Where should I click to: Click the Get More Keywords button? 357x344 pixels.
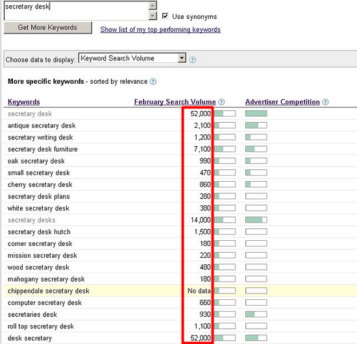point(48,27)
